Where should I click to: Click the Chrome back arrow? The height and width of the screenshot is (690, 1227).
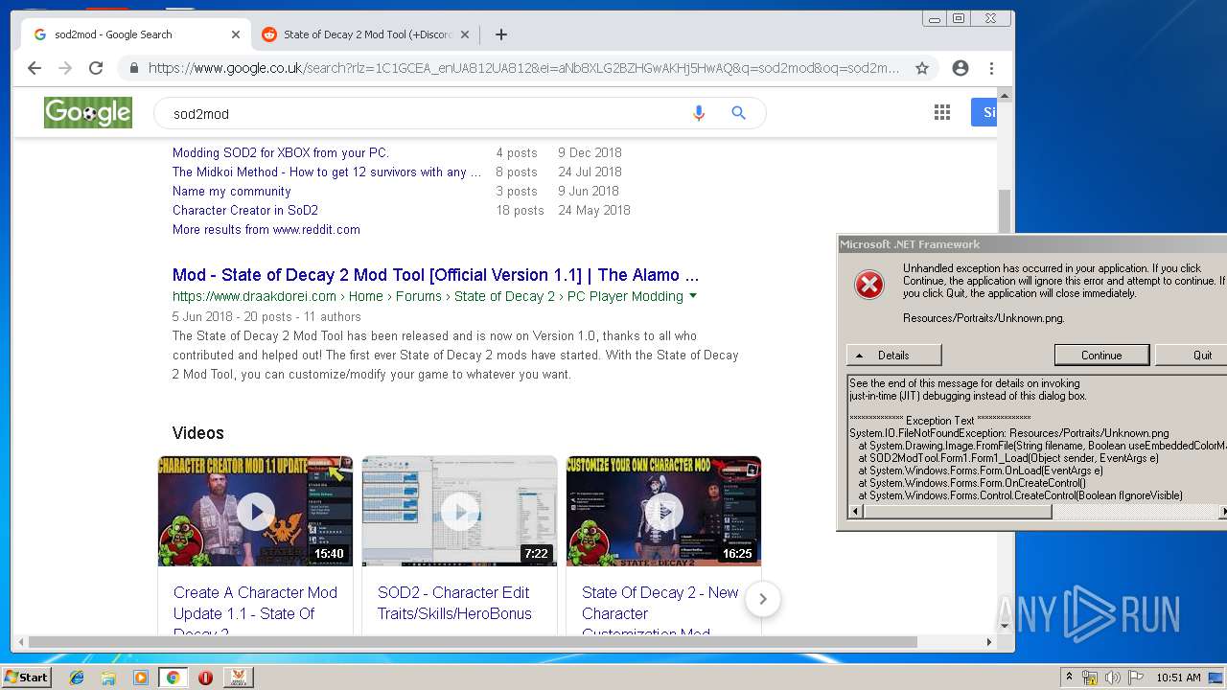[35, 68]
